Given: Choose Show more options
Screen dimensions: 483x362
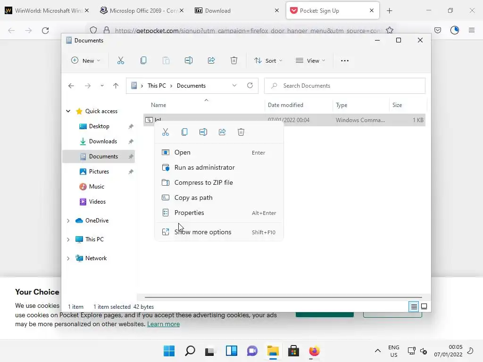Looking at the screenshot, I should (x=219, y=232).
